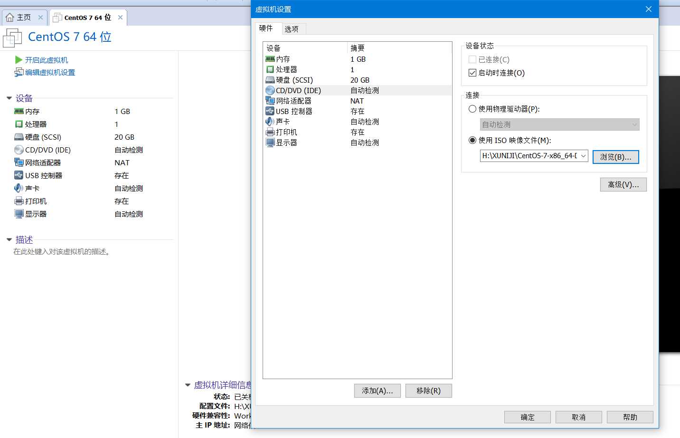Image resolution: width=680 pixels, height=438 pixels.
Task: Click the network adapter icon in settings dialog
Action: [x=270, y=101]
